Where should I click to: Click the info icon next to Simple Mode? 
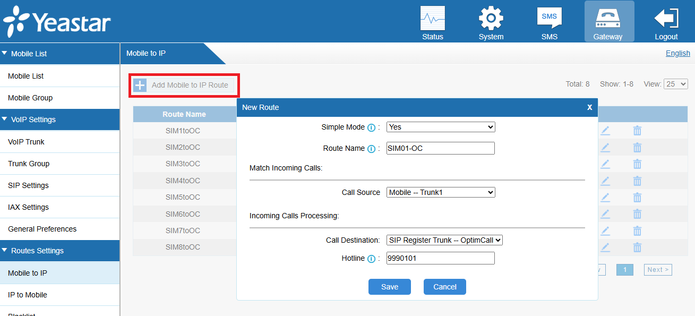pyautogui.click(x=371, y=127)
